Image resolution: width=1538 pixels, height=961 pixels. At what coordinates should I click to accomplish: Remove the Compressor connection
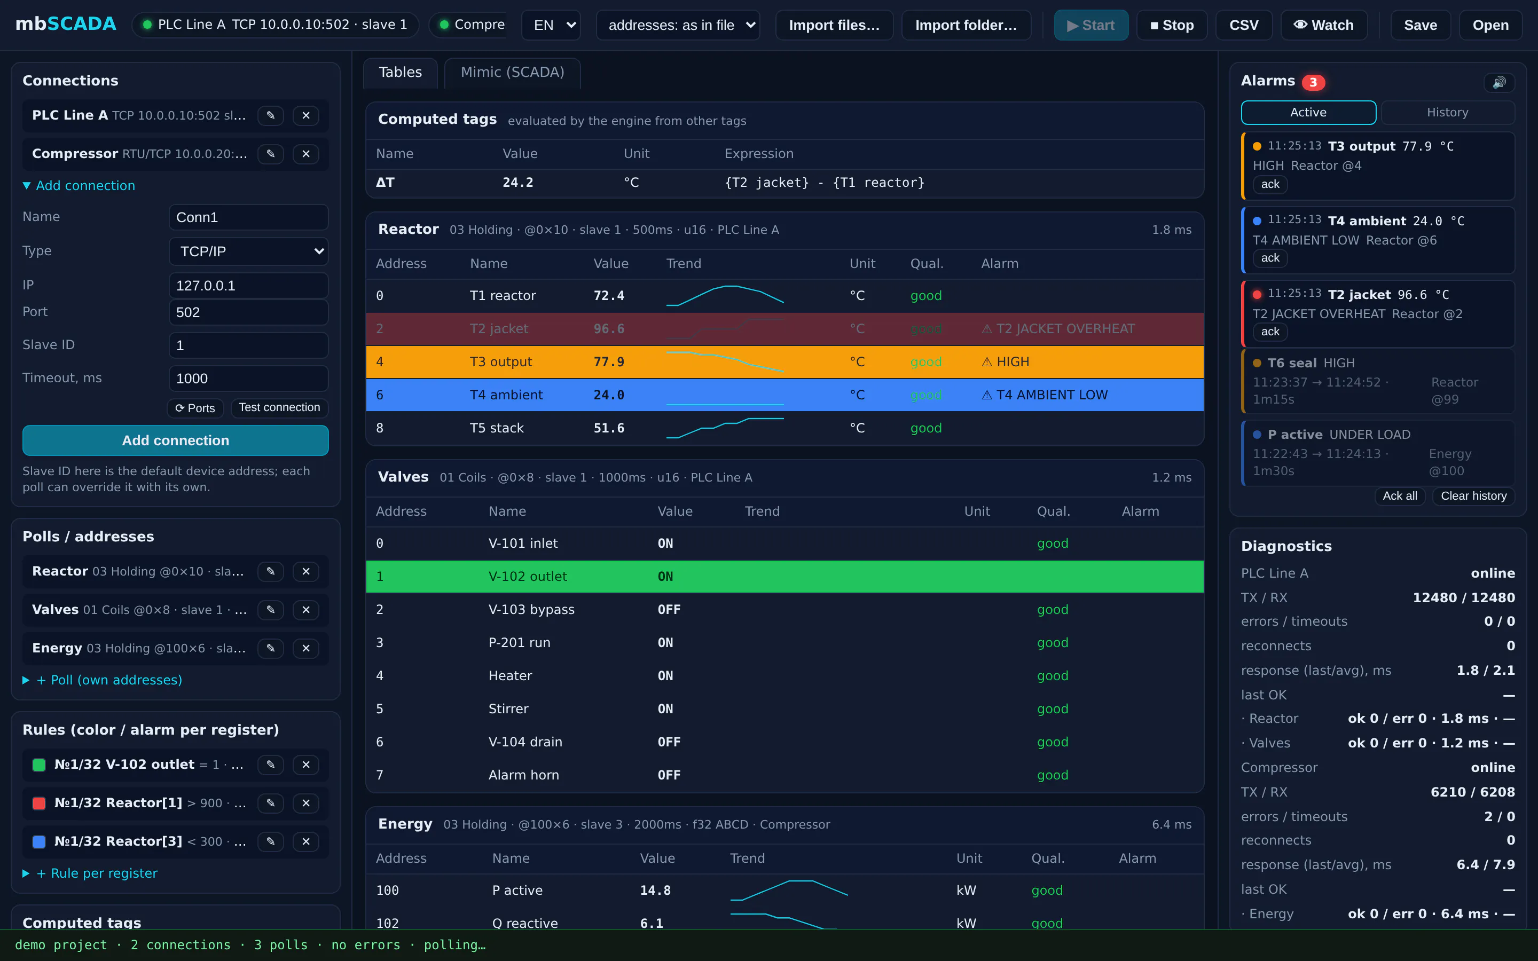click(x=305, y=154)
